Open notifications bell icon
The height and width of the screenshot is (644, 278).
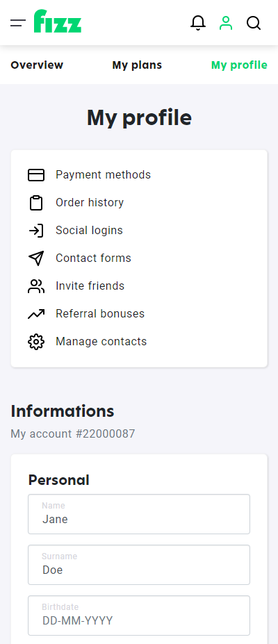[x=198, y=23]
